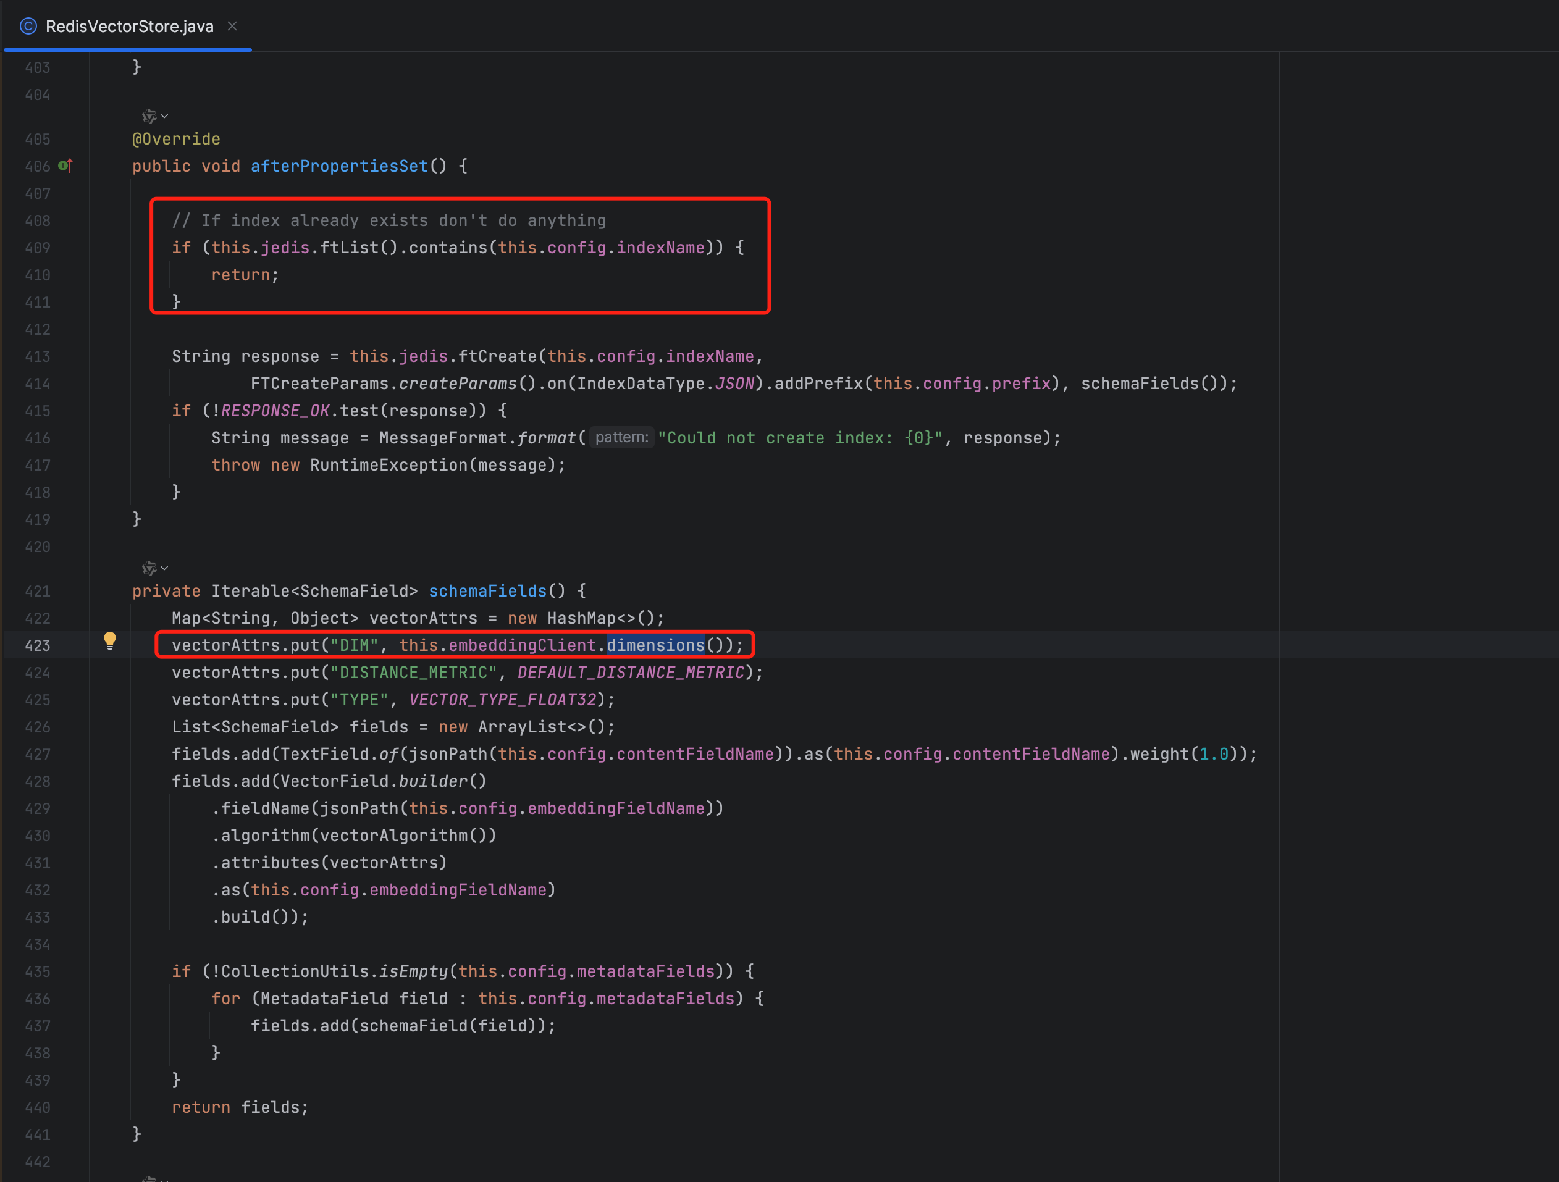Click ftList() call on line 409

coord(359,248)
